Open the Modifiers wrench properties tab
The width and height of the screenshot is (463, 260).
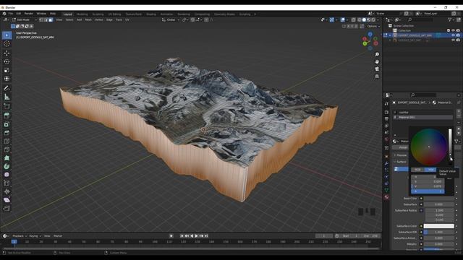(x=386, y=163)
